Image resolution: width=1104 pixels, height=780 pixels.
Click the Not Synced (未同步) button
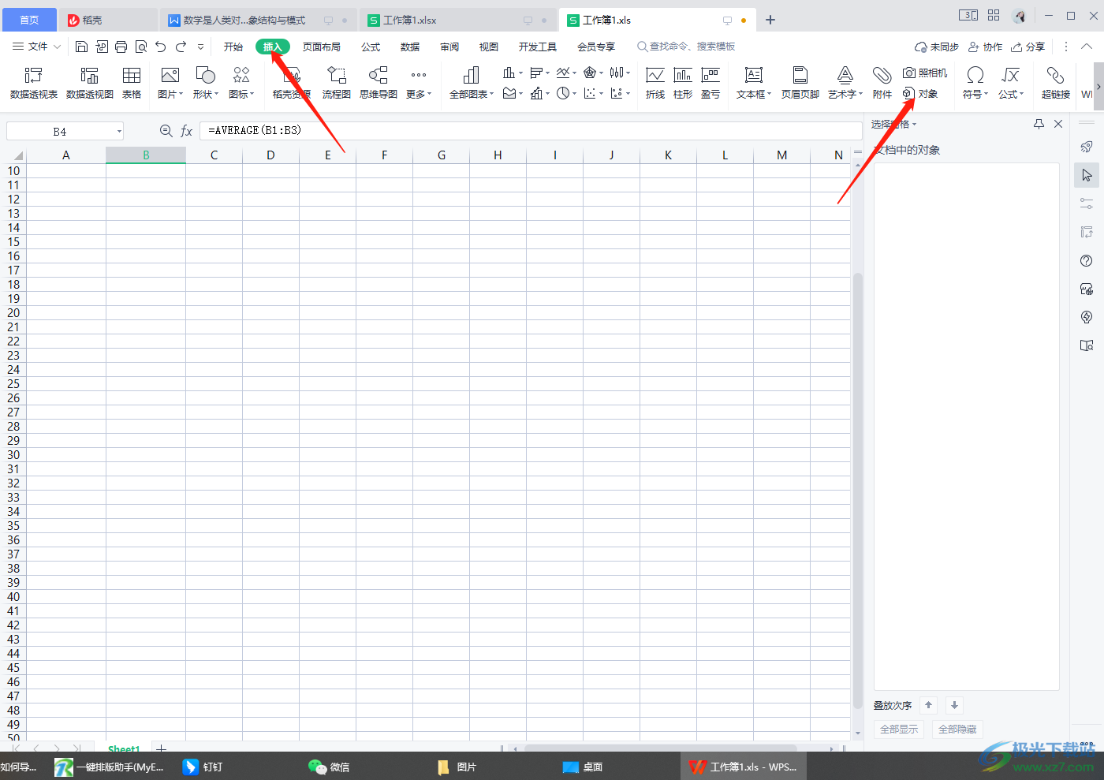click(936, 47)
